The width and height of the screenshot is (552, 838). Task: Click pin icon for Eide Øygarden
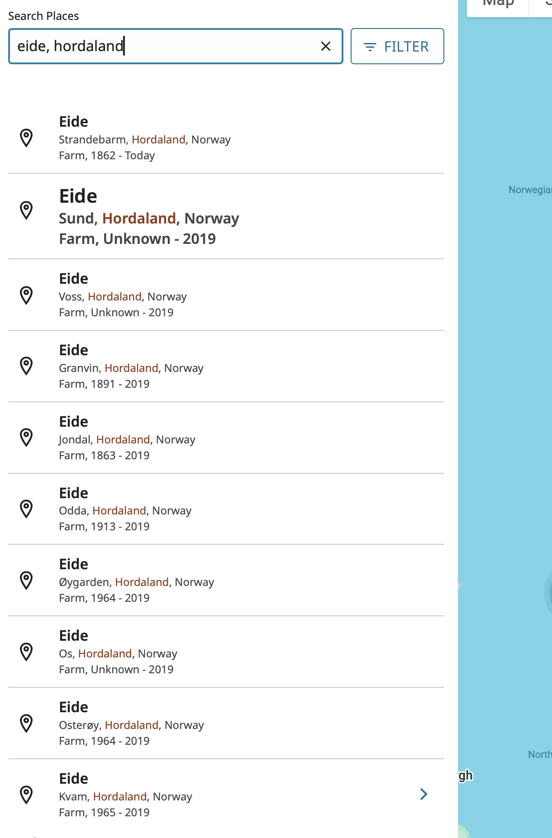pyautogui.click(x=27, y=581)
